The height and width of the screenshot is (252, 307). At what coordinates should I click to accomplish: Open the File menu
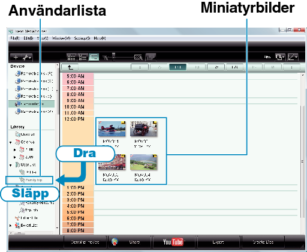[15, 38]
